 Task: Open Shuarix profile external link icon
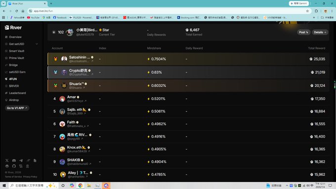(84, 88)
